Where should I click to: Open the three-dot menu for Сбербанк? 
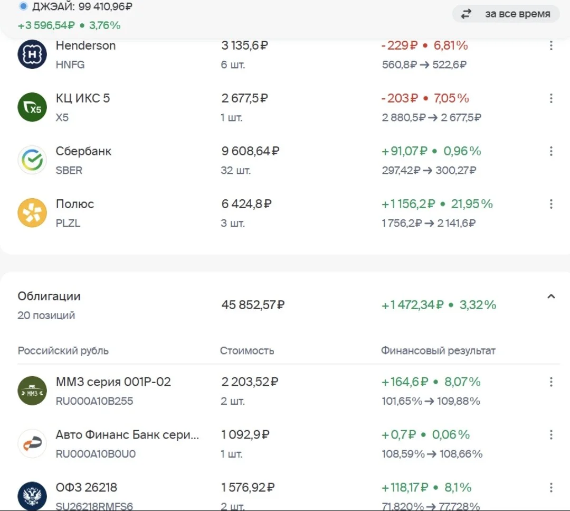[x=551, y=151]
